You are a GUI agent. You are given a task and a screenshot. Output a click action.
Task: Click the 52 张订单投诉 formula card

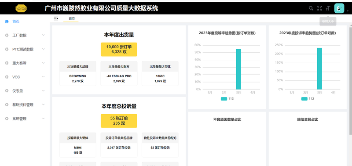point(160,145)
